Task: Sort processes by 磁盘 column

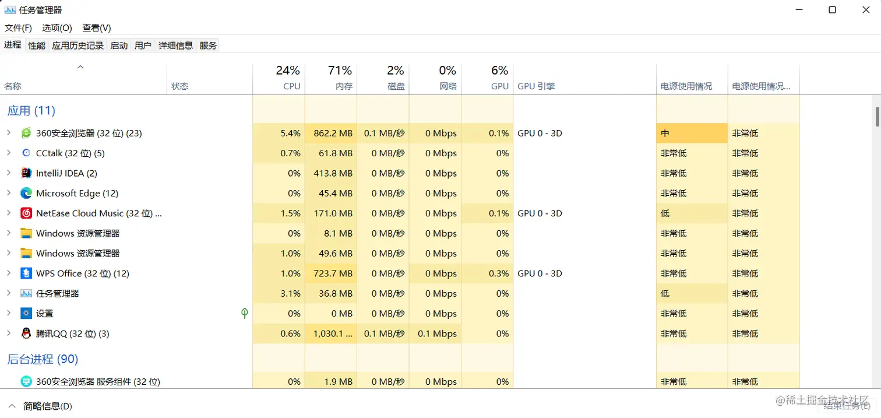Action: (383, 79)
